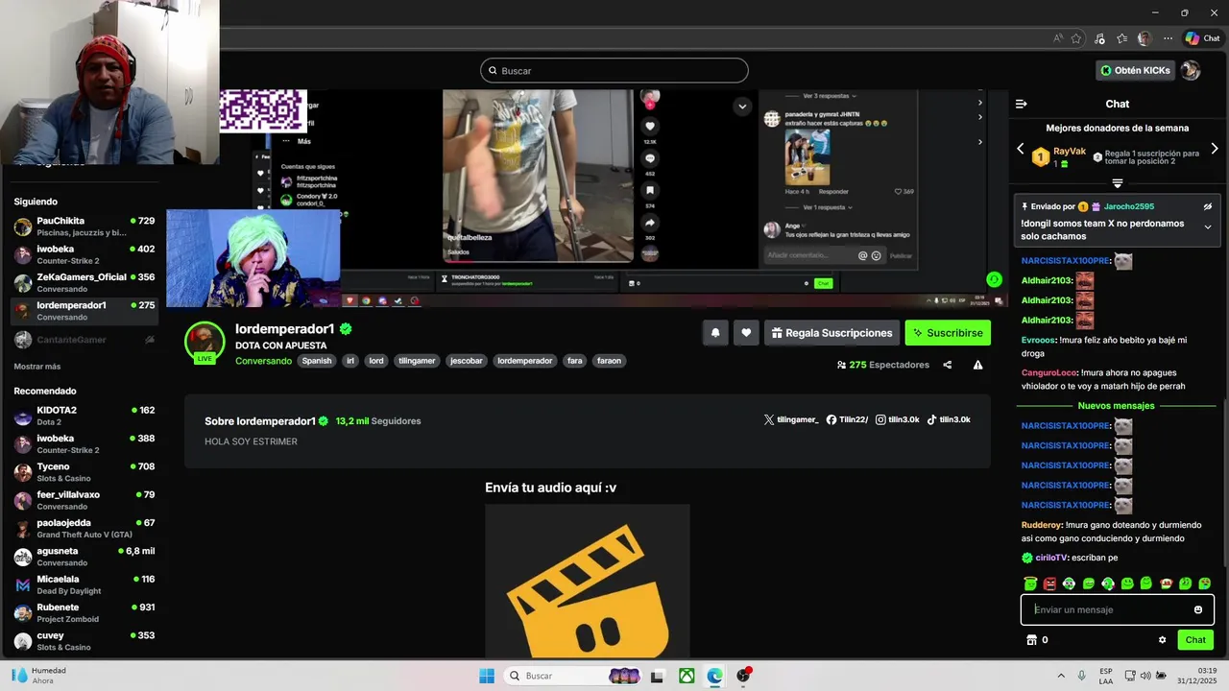The image size is (1229, 691).
Task: Click the Suscribirse button
Action: pyautogui.click(x=948, y=333)
